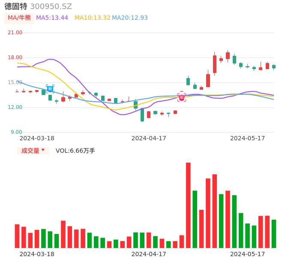Click the 德固特 stock name
This screenshot has height=260, width=294.
(16, 6)
